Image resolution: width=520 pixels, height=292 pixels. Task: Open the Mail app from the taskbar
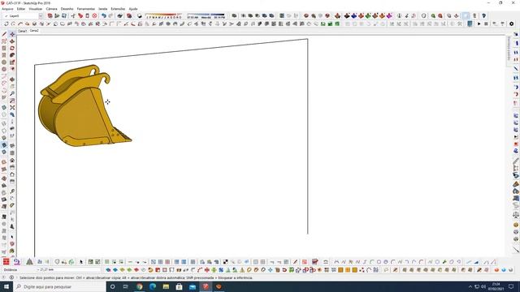coord(193,286)
